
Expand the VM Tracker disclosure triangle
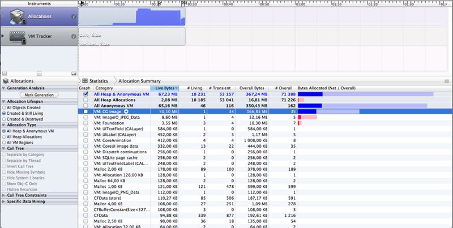coord(3,36)
